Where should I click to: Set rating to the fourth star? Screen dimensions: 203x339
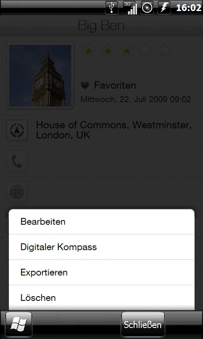pyautogui.click(x=146, y=50)
